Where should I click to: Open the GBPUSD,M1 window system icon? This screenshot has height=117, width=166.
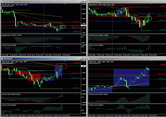(x=89, y=59)
